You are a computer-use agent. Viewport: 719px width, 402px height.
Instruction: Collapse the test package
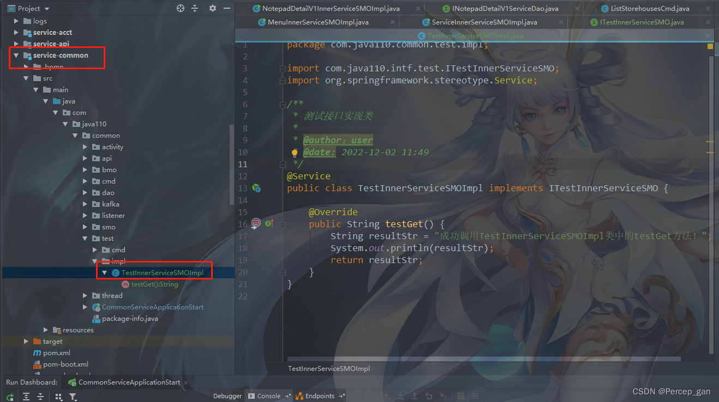click(x=85, y=239)
